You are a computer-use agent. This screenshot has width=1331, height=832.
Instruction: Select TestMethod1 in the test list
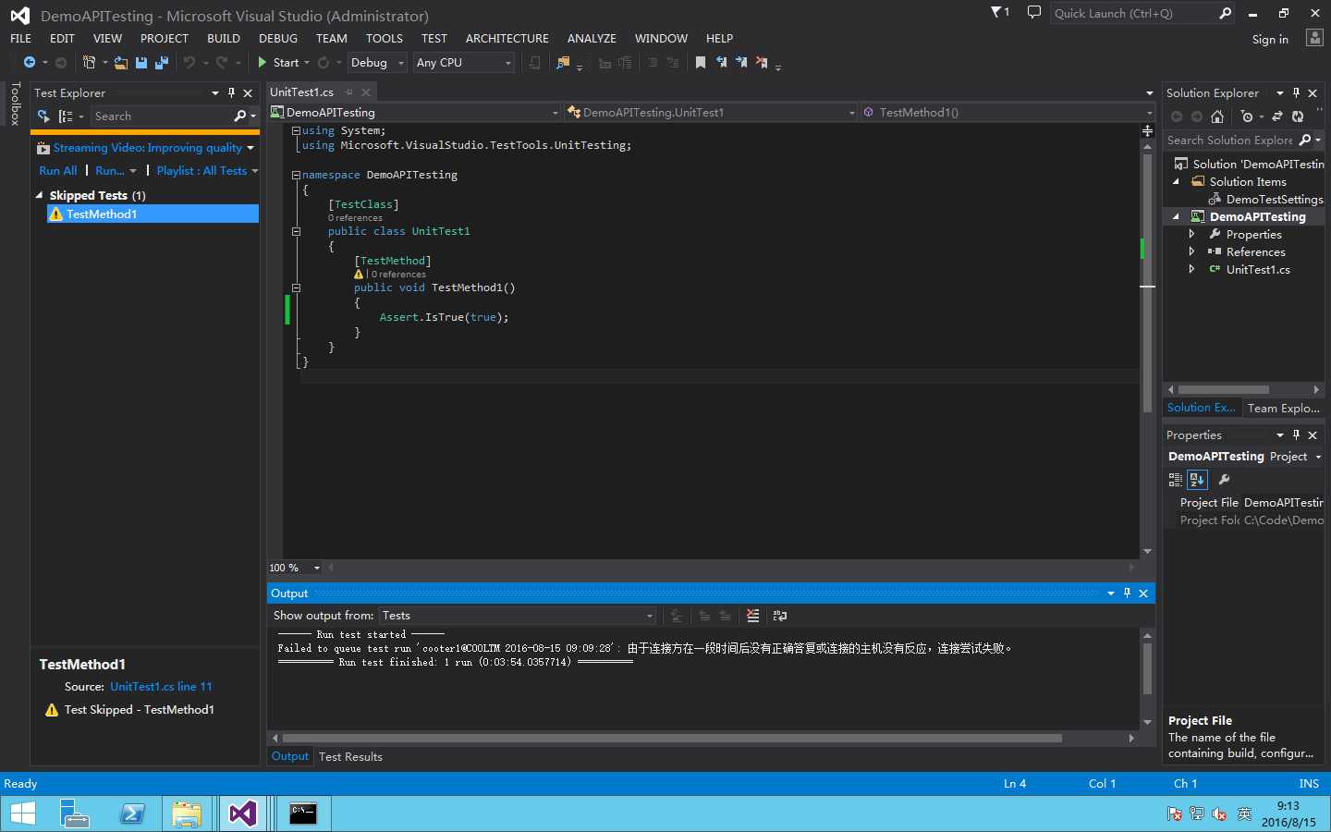(153, 214)
